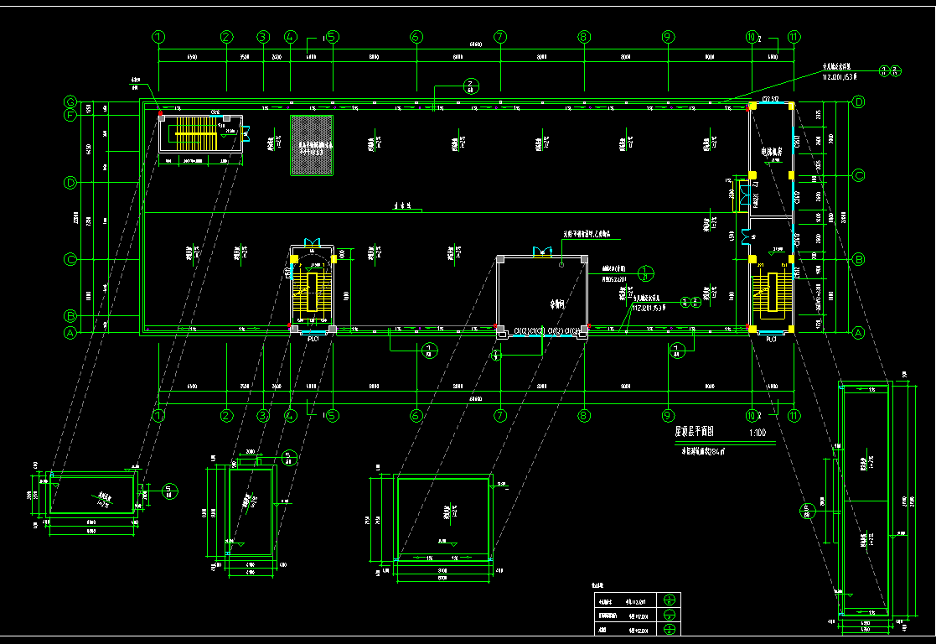Select axis bubble C on right side
Screen dimensions: 936x644
point(858,175)
